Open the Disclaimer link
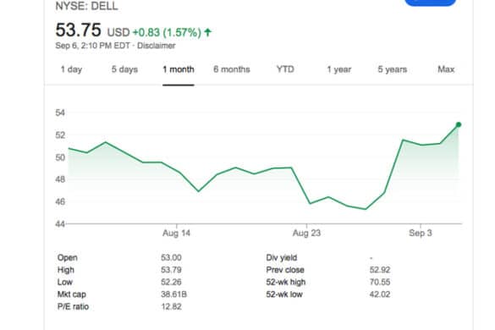Viewport: 495px width, 330px height. click(157, 46)
